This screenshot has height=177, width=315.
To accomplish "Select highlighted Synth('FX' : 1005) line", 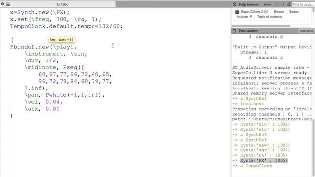I will pos(264,161).
